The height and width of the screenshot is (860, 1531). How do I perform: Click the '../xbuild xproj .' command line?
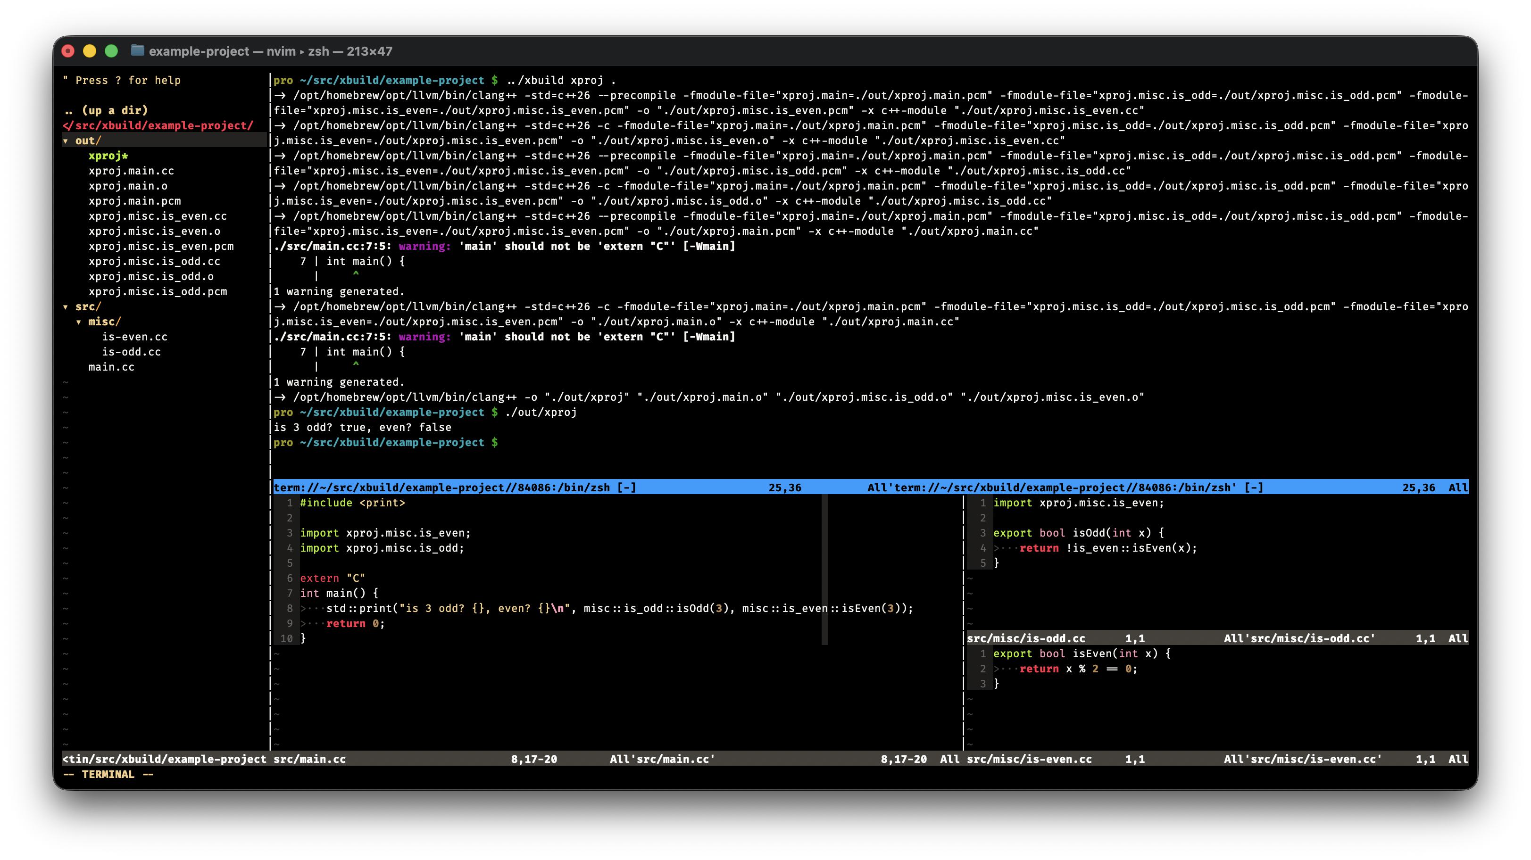pyautogui.click(x=562, y=80)
